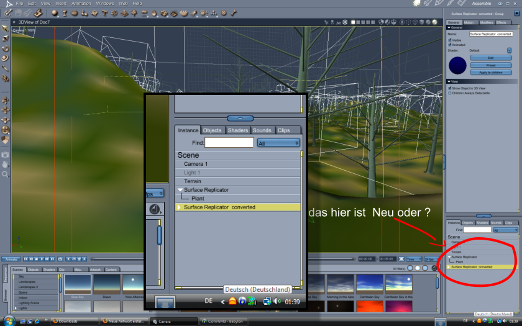Image resolution: width=522 pixels, height=326 pixels.
Task: Set the 3D view to single-pane layout
Action: (x=353, y=22)
